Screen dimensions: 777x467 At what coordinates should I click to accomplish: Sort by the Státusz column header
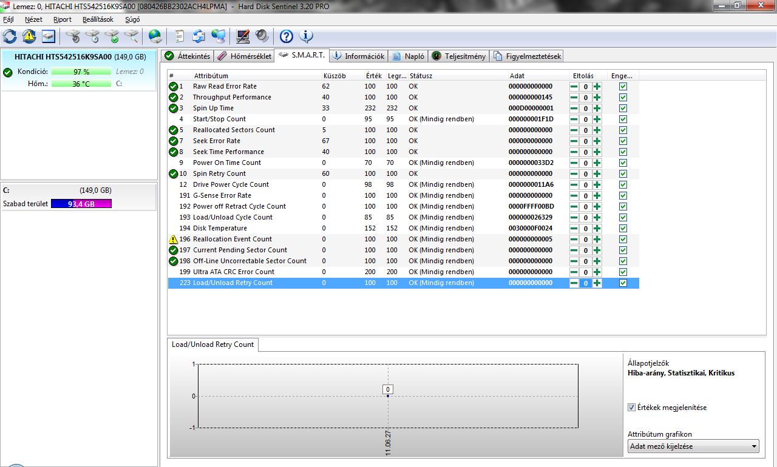(x=457, y=76)
